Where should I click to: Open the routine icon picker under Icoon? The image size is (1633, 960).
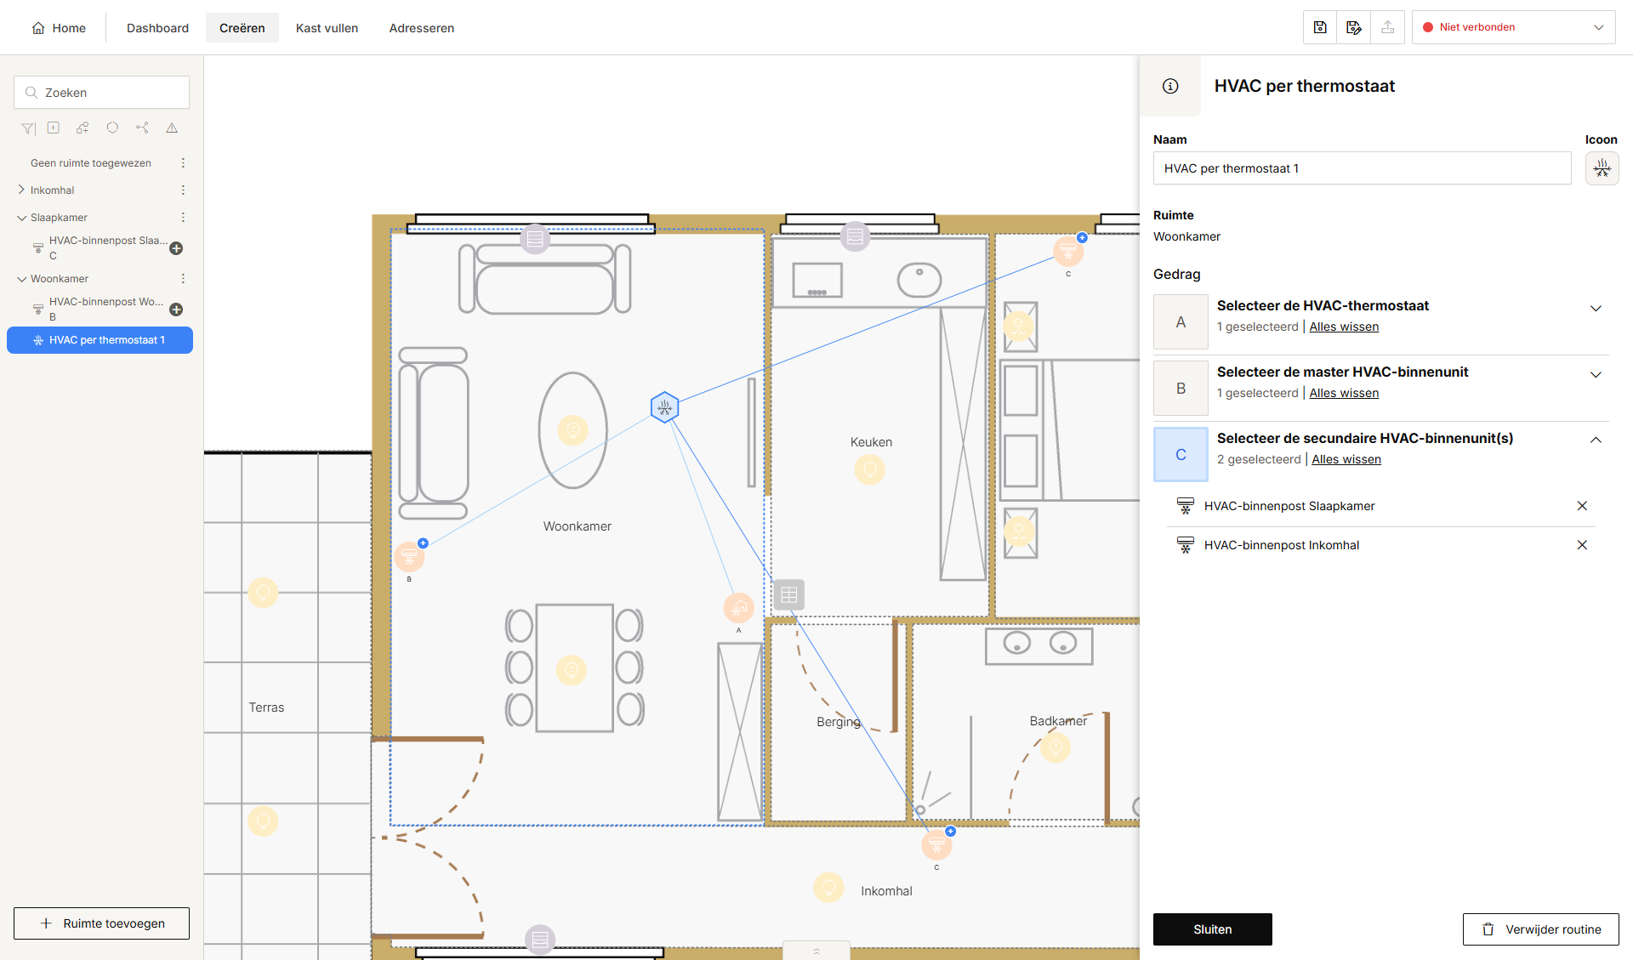click(x=1602, y=168)
